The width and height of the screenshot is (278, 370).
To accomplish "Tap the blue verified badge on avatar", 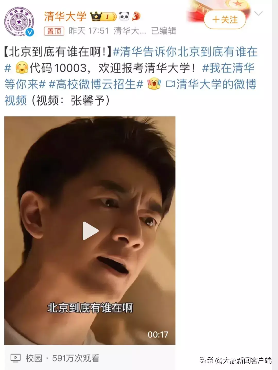I will pyautogui.click(x=30, y=32).
